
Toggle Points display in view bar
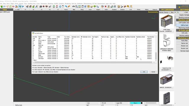(x=139, y=9)
